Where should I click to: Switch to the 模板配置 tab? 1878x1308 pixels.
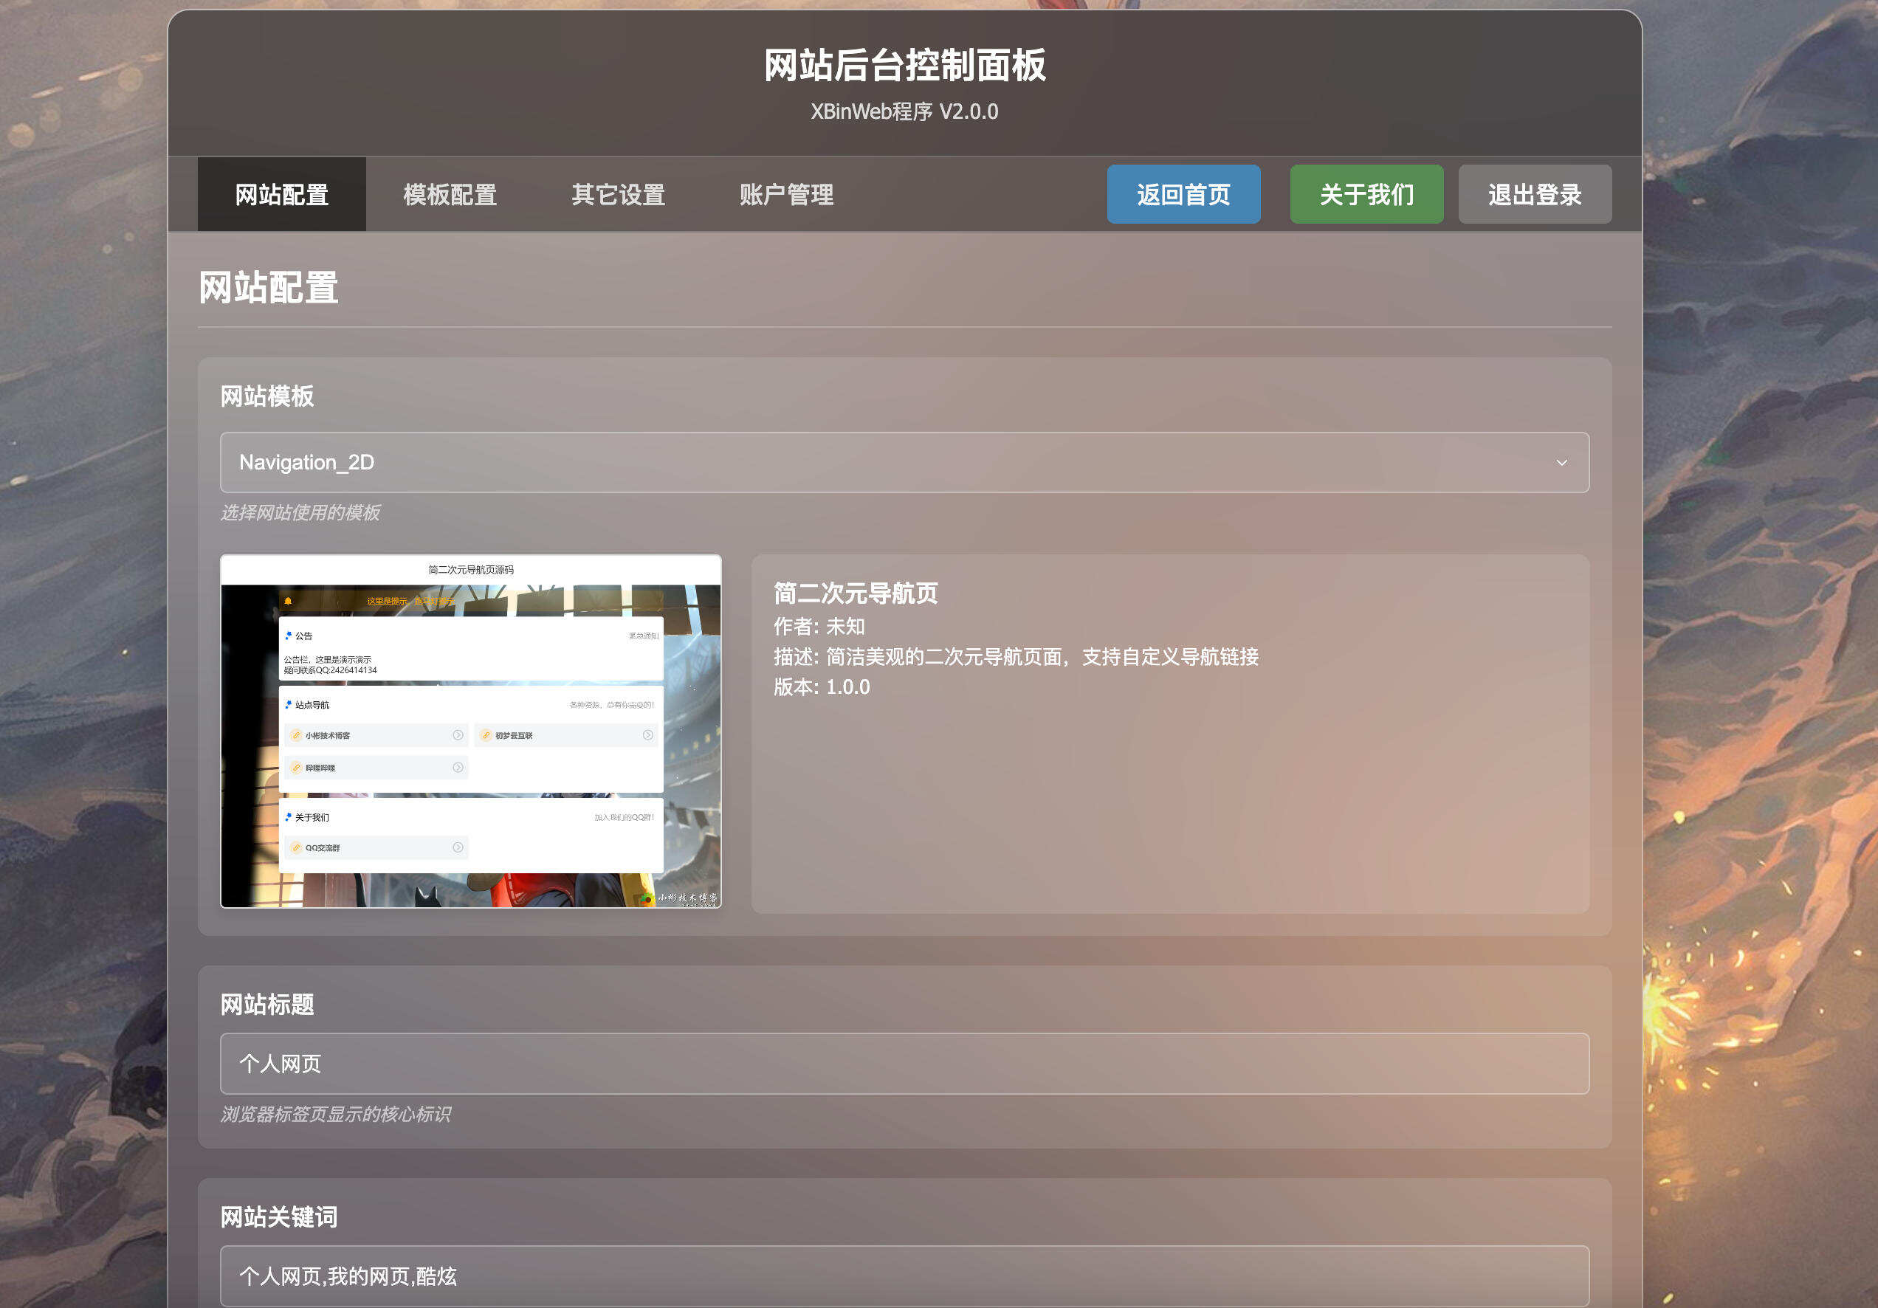click(x=451, y=195)
